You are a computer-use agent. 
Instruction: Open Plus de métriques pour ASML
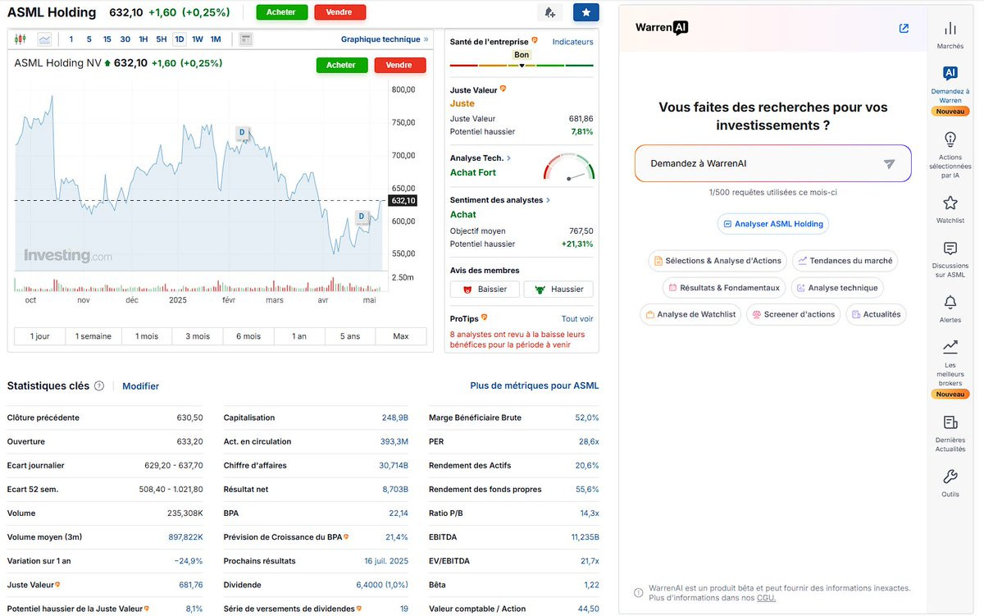(x=535, y=386)
